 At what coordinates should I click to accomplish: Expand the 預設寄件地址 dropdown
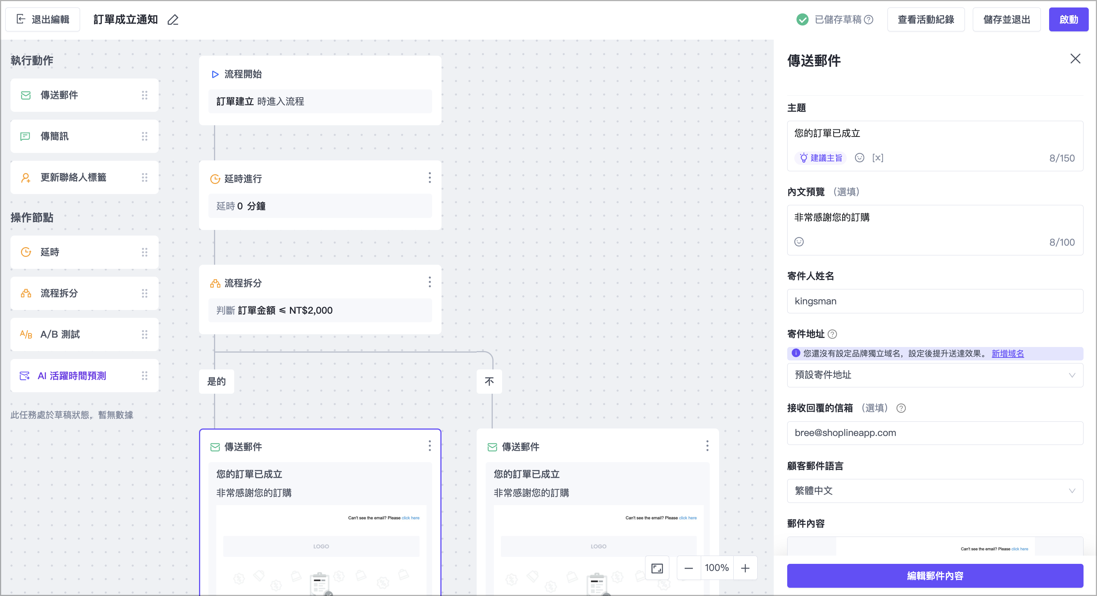(935, 375)
